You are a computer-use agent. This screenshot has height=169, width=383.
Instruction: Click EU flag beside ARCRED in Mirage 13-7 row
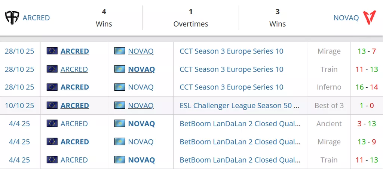click(52, 51)
